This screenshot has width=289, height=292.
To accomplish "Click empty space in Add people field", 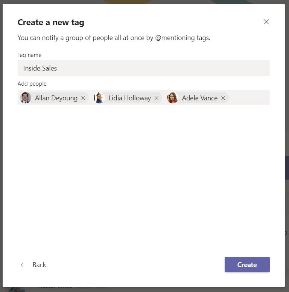I will [248, 98].
